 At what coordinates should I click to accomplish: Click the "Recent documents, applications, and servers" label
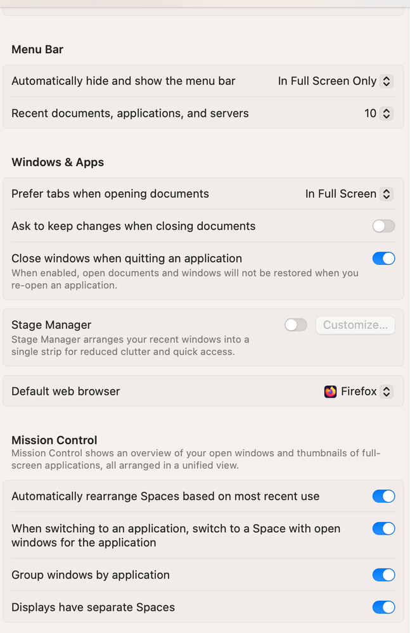pyautogui.click(x=130, y=113)
